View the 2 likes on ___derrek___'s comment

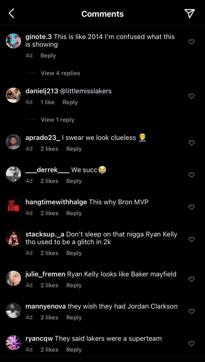tap(49, 181)
